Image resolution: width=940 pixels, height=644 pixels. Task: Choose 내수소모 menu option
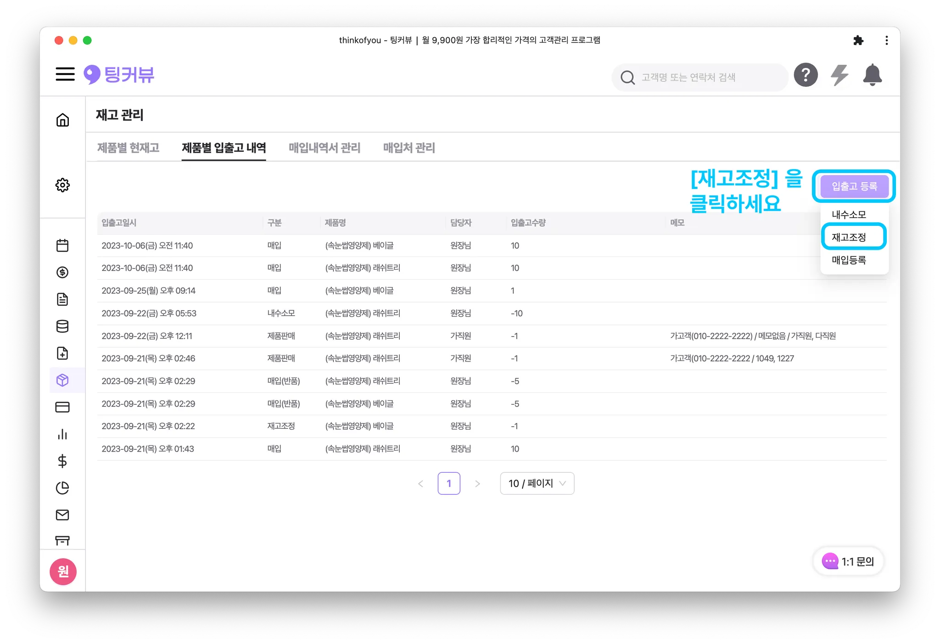pyautogui.click(x=849, y=214)
